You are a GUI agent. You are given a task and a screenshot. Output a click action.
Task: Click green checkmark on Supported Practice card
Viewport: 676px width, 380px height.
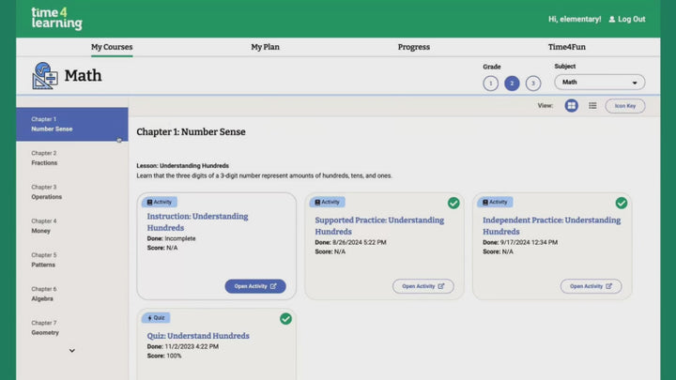click(453, 203)
